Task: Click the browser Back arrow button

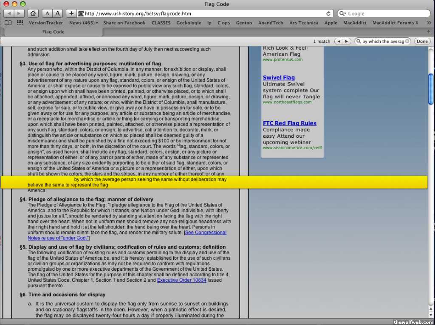Action: point(8,14)
